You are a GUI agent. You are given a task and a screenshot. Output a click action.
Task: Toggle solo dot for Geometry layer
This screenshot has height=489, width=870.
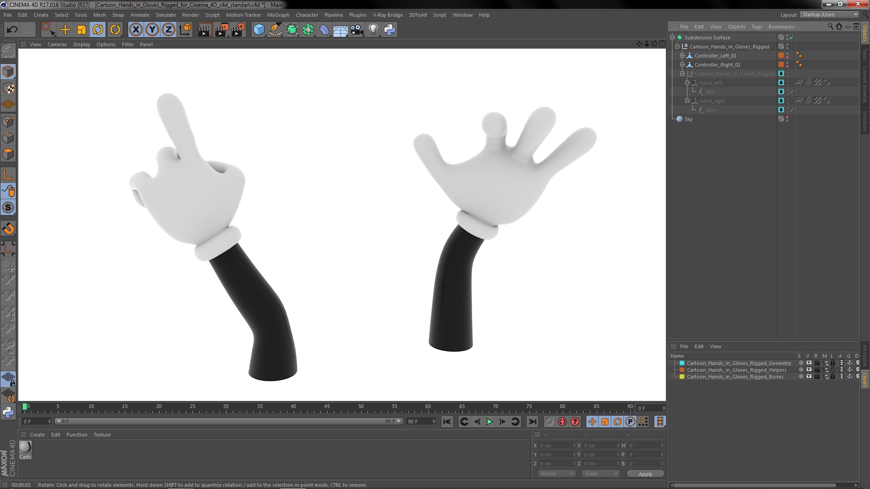coord(801,363)
